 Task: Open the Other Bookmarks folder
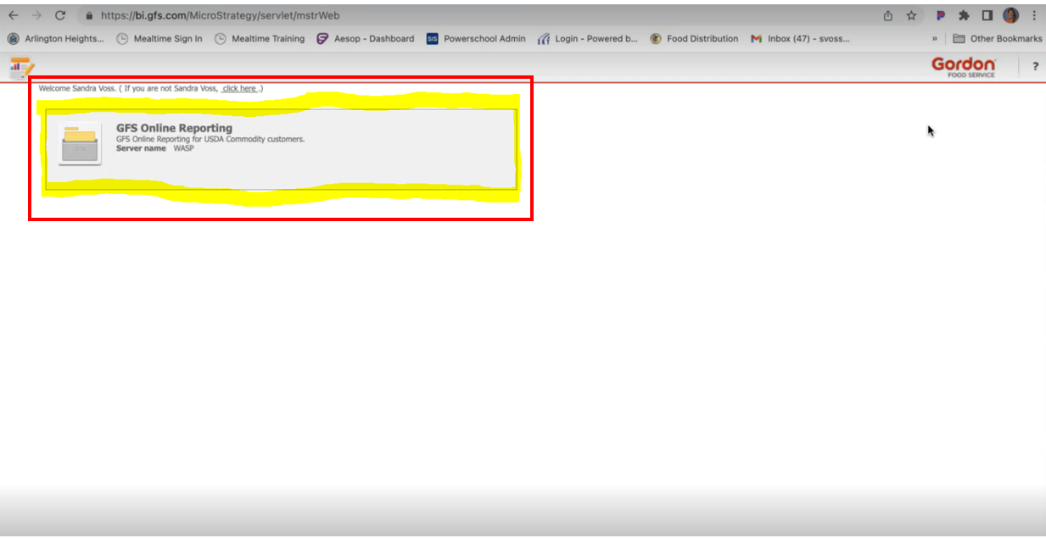point(998,39)
